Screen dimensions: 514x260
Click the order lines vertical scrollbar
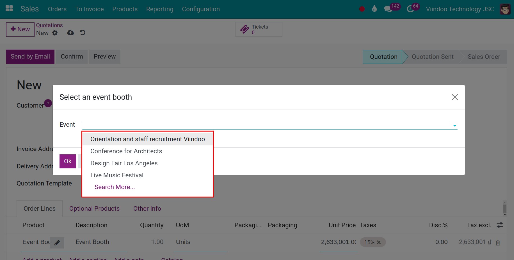(x=505, y=208)
